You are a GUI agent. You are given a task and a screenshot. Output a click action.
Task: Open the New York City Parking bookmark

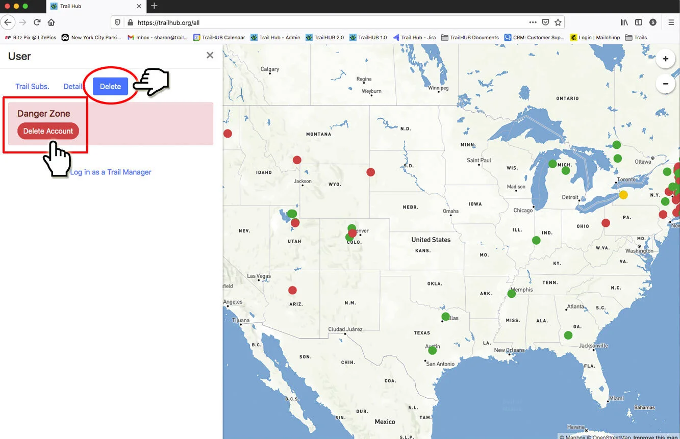coord(92,37)
